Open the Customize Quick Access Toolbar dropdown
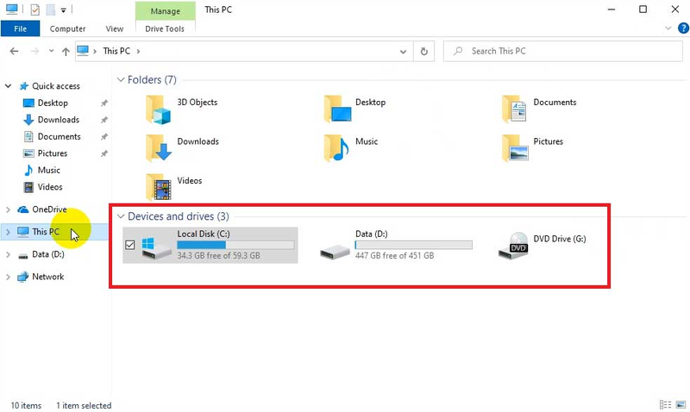 click(x=63, y=9)
